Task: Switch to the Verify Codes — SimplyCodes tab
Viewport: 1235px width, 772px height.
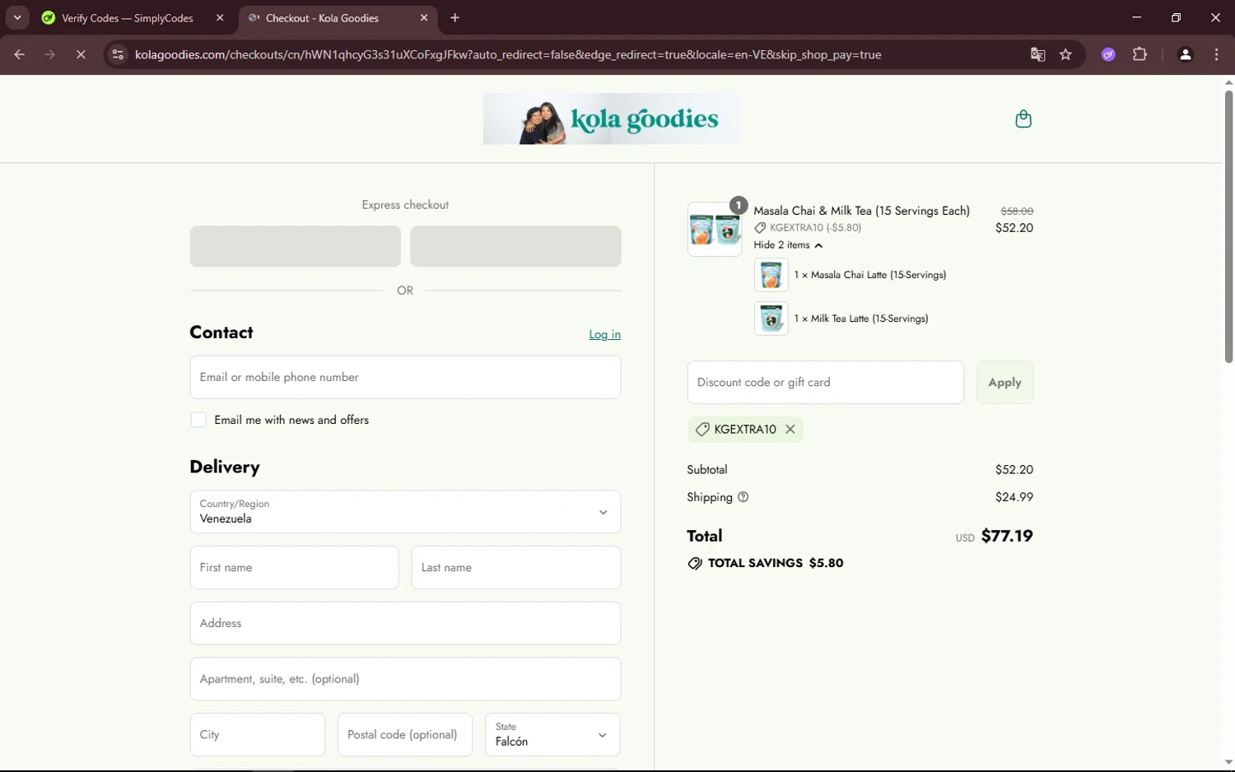Action: pos(127,18)
